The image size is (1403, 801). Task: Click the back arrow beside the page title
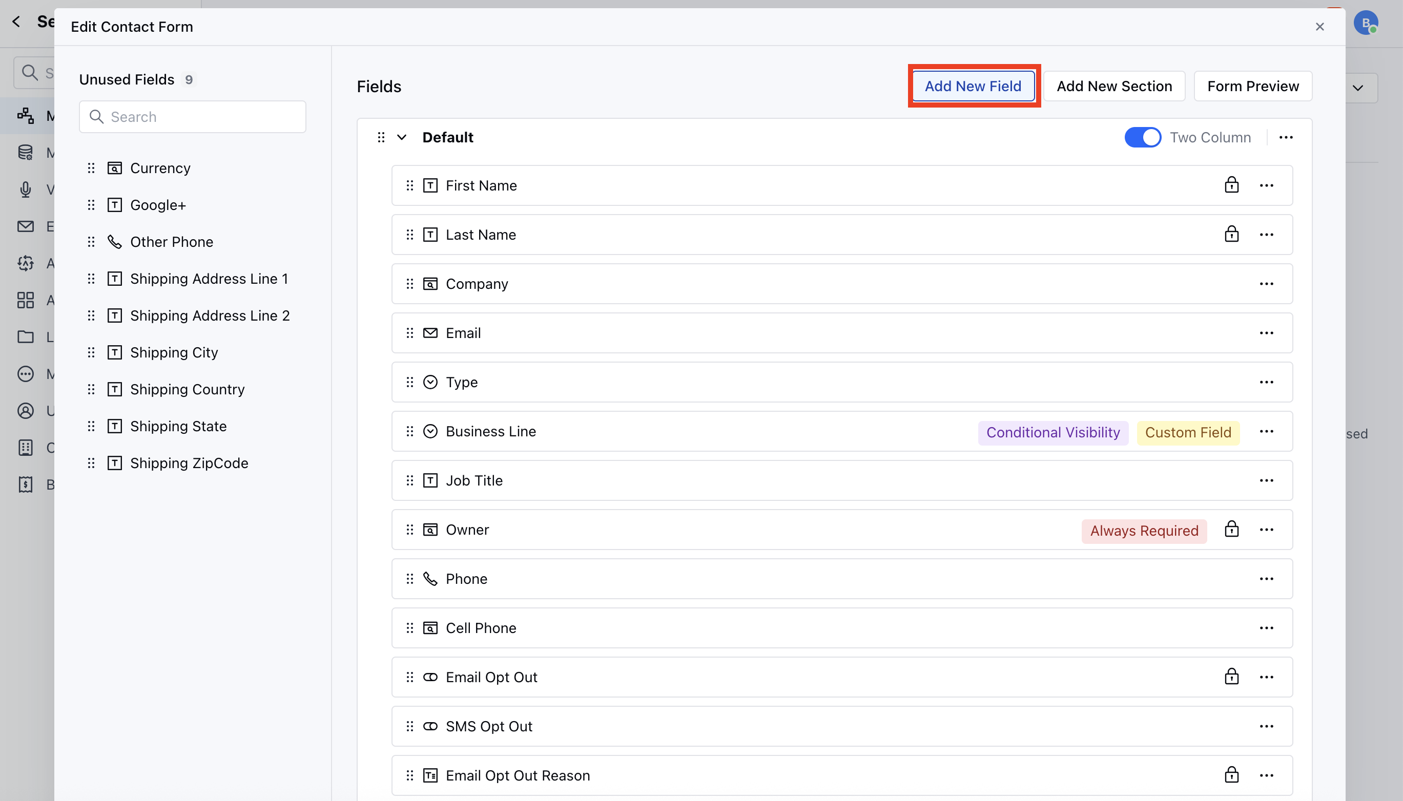point(16,22)
